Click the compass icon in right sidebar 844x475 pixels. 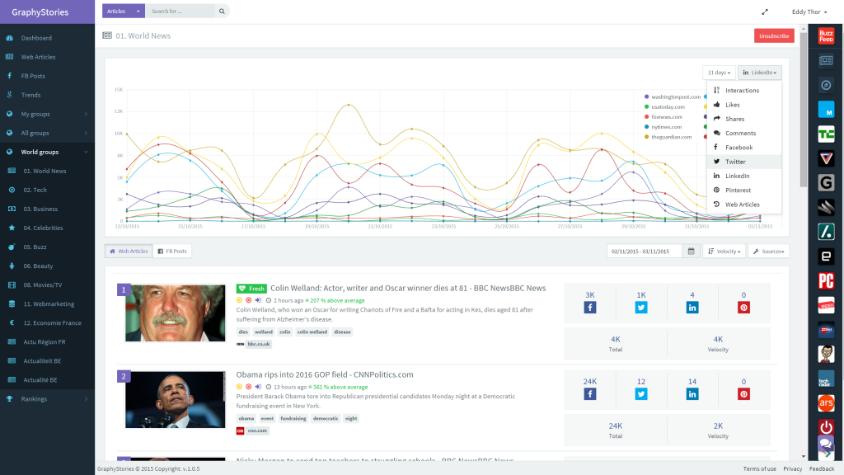[x=826, y=85]
